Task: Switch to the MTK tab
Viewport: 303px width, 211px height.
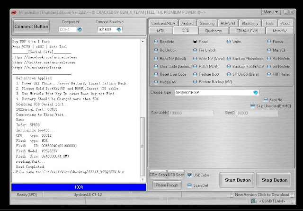Action: pyautogui.click(x=161, y=31)
